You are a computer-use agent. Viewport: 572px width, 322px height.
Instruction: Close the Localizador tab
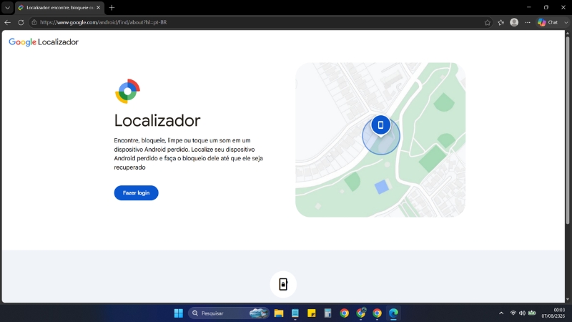[x=98, y=8]
